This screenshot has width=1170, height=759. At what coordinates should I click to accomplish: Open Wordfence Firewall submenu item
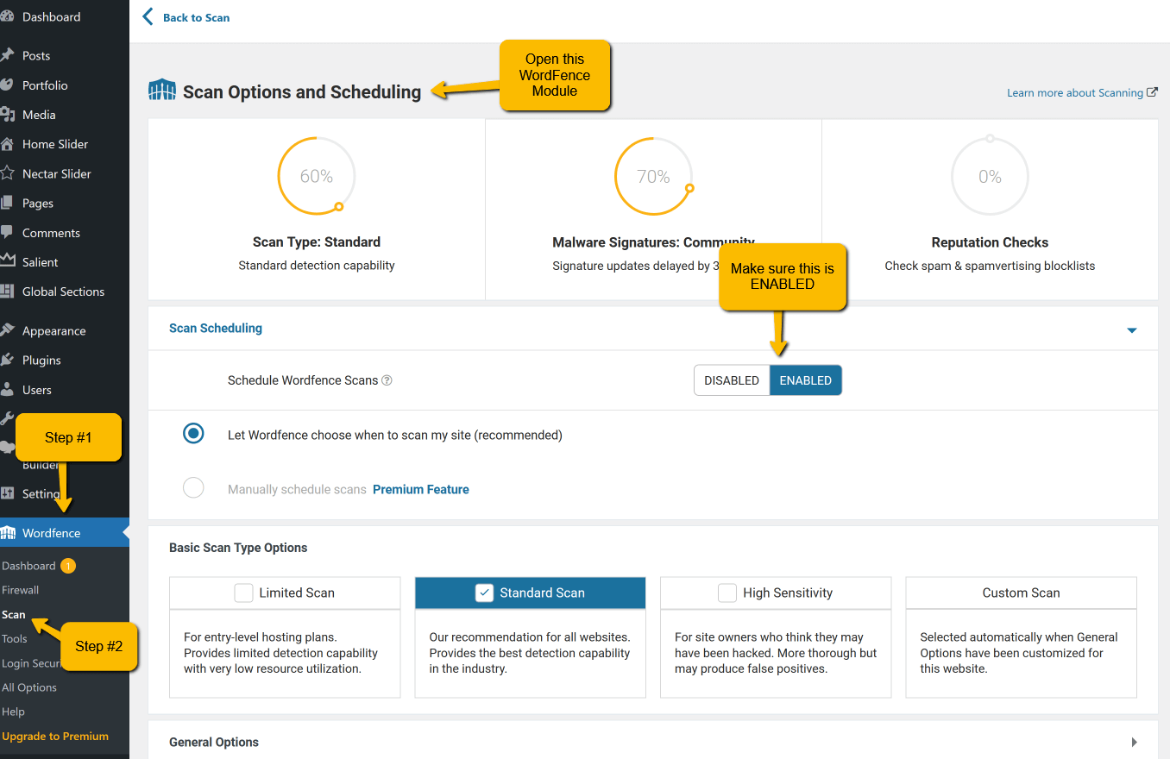(x=21, y=590)
